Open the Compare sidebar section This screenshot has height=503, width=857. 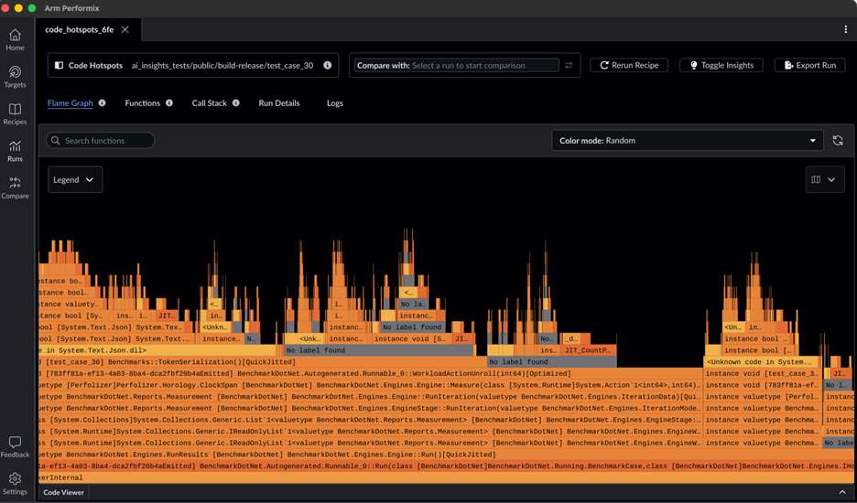point(15,187)
